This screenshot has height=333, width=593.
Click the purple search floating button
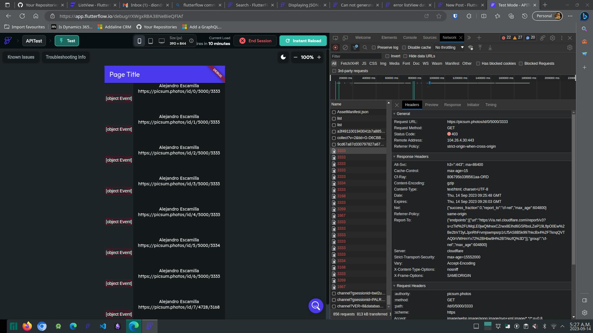(316, 306)
